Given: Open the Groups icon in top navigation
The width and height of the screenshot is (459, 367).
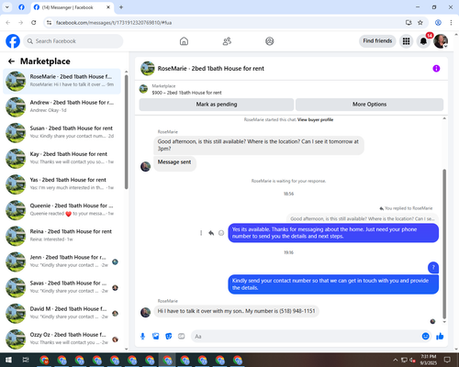Looking at the screenshot, I should pos(270,41).
